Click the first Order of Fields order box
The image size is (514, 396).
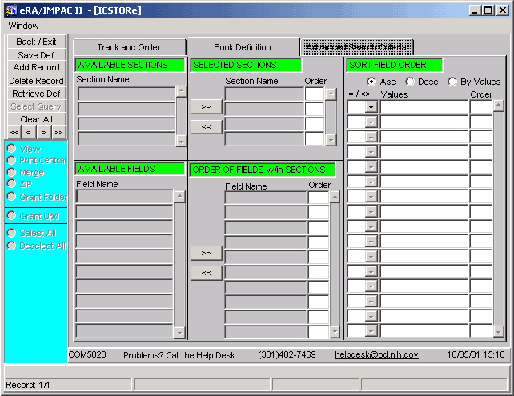(319, 198)
